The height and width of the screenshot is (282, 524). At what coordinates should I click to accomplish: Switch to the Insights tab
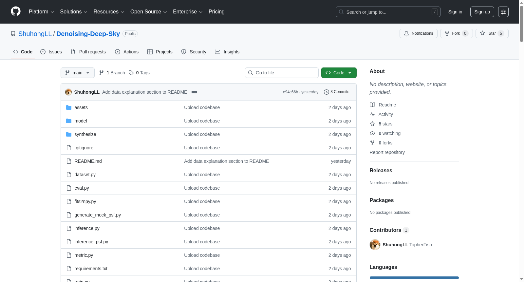[227, 52]
